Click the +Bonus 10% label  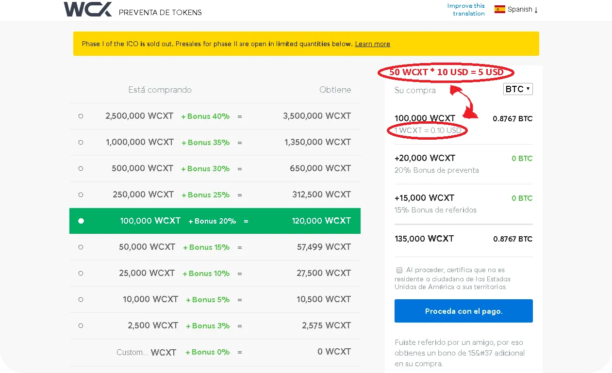206,274
